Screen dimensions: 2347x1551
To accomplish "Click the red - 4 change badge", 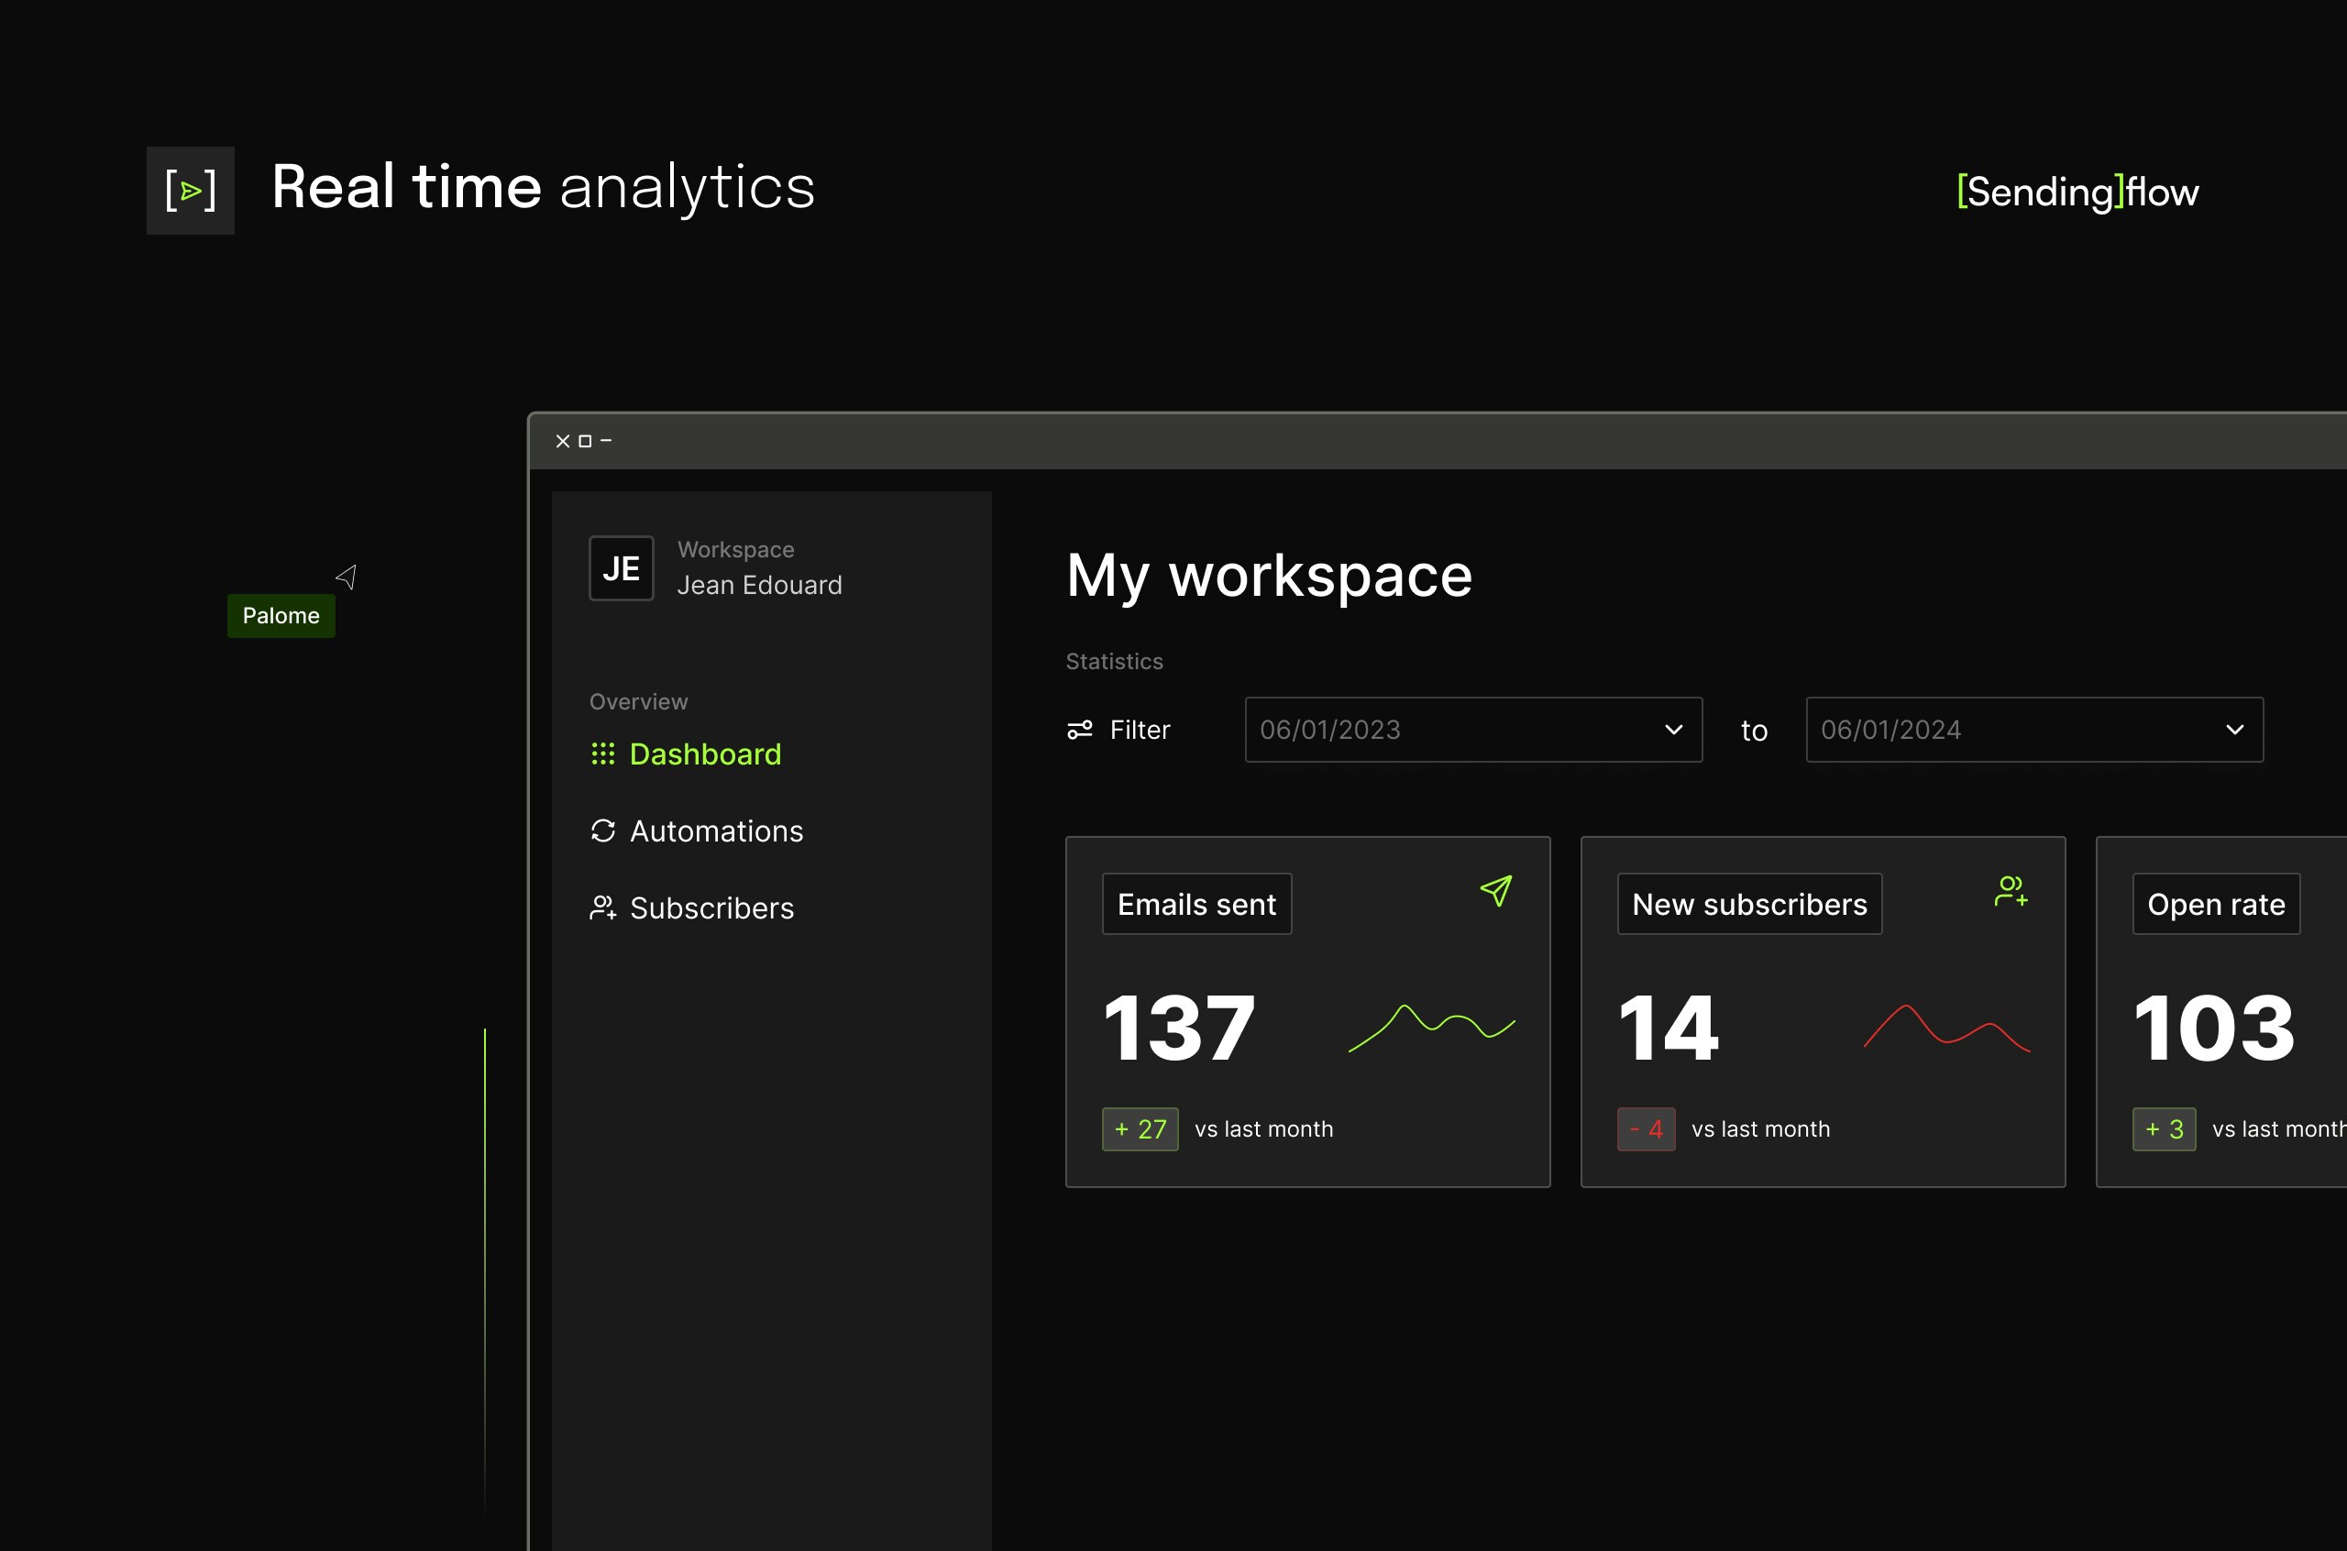I will click(1646, 1128).
